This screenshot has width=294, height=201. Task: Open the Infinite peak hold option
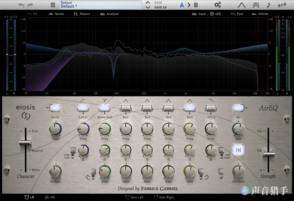[260, 14]
